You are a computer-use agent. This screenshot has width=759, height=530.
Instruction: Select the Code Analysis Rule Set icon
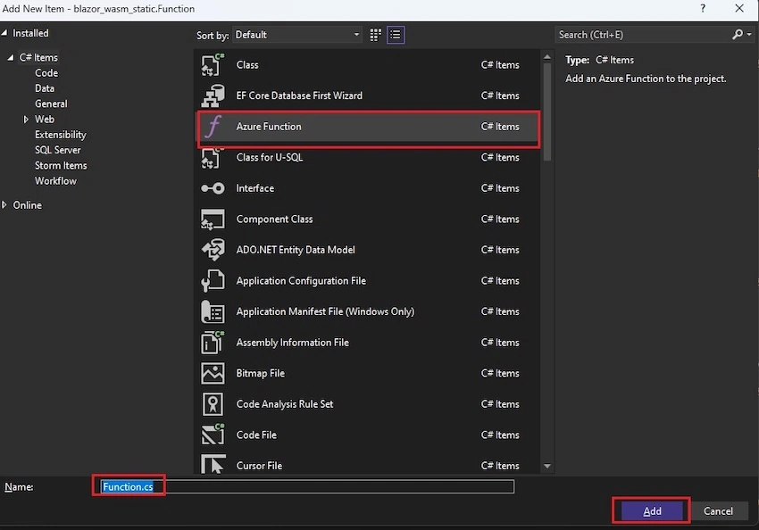click(213, 404)
